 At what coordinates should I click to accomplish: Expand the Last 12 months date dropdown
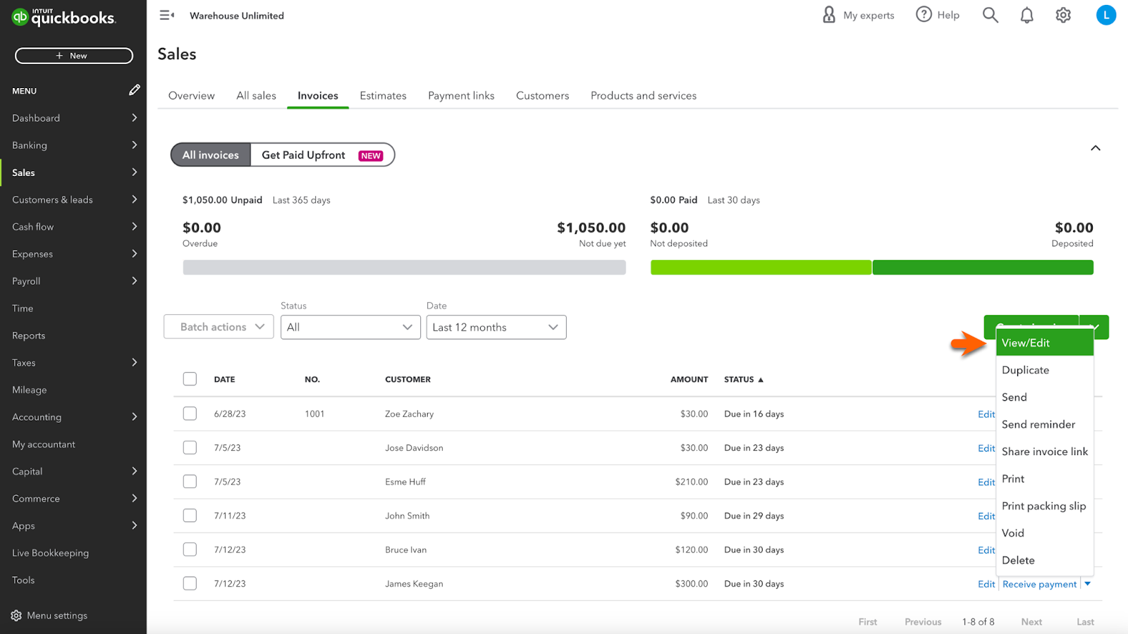[x=496, y=327]
